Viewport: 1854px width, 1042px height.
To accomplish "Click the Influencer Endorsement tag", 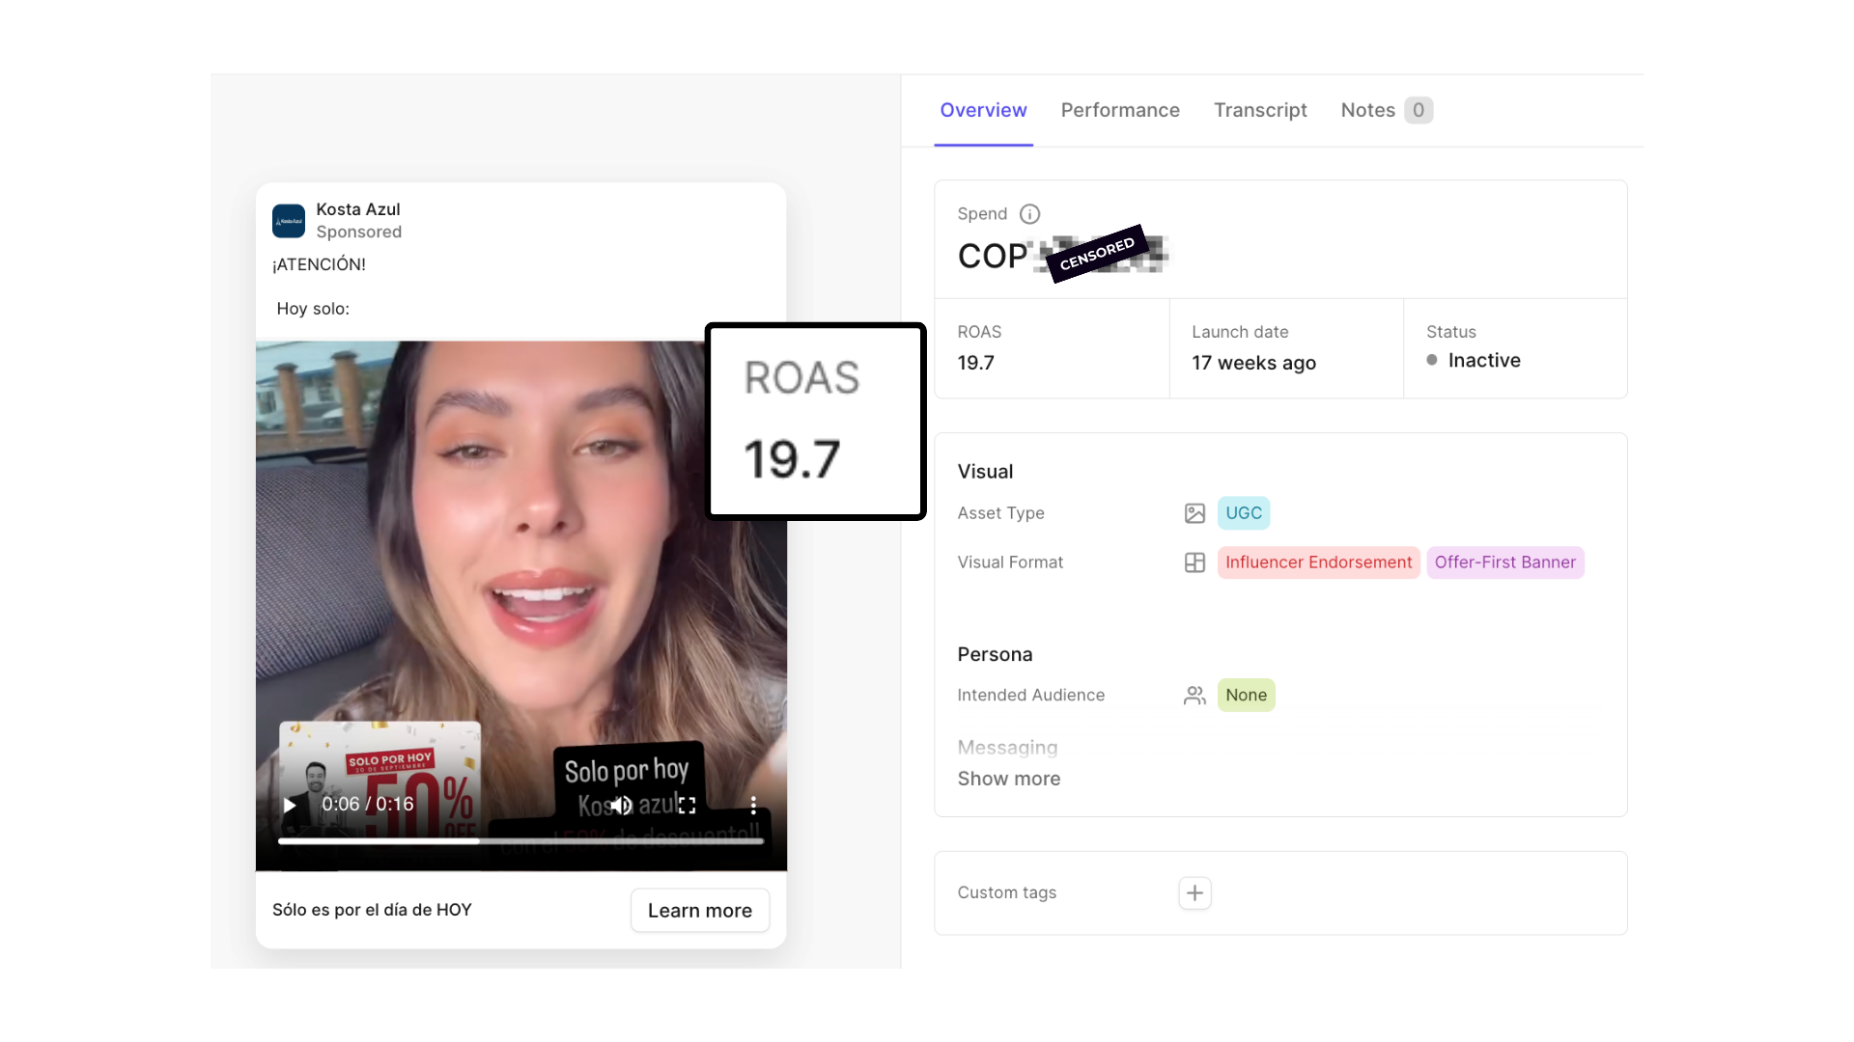I will click(1318, 562).
